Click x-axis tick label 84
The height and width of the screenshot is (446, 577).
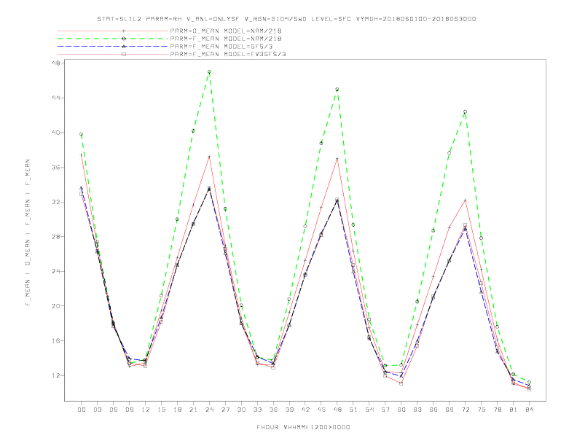point(529,410)
